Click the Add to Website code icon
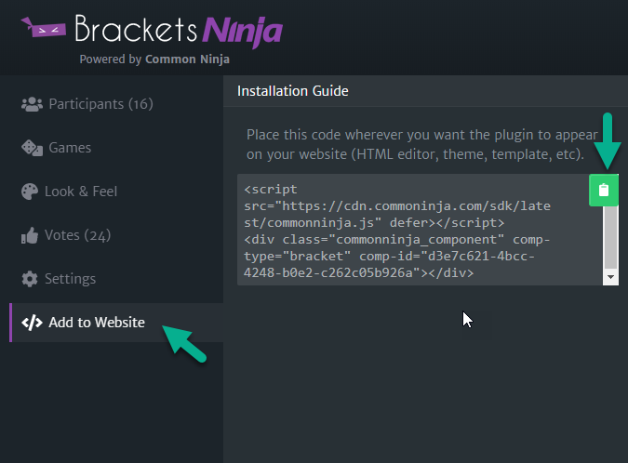Image resolution: width=628 pixels, height=463 pixels. (x=32, y=323)
